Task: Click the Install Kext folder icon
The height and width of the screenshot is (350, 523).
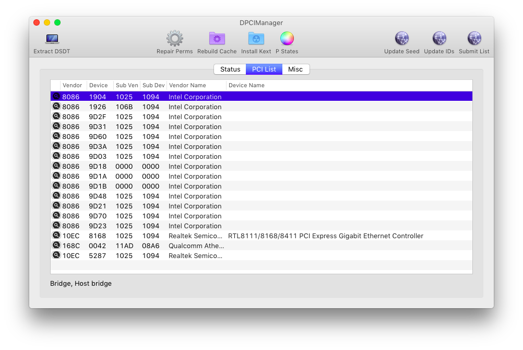Action: tap(256, 39)
